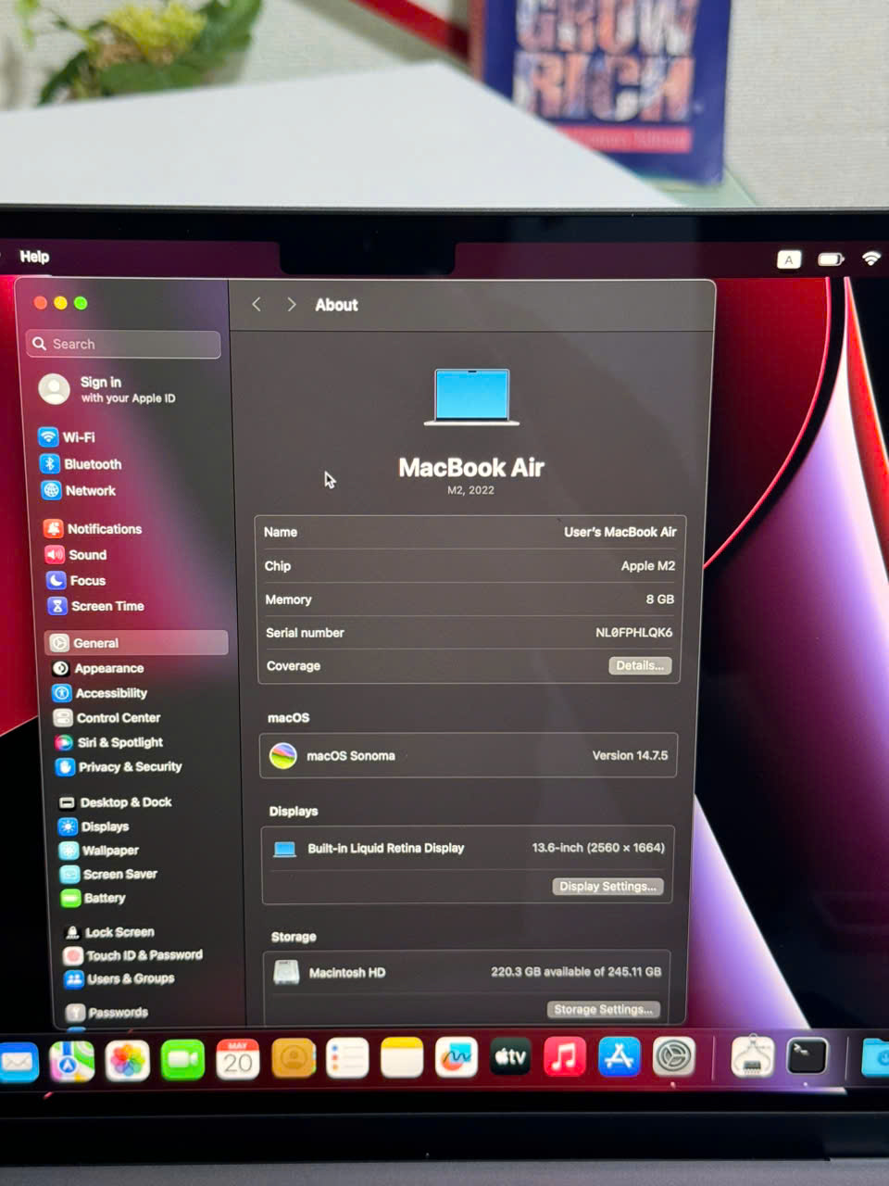
Task: Launch FaceTime from the Dock
Action: click(182, 1060)
